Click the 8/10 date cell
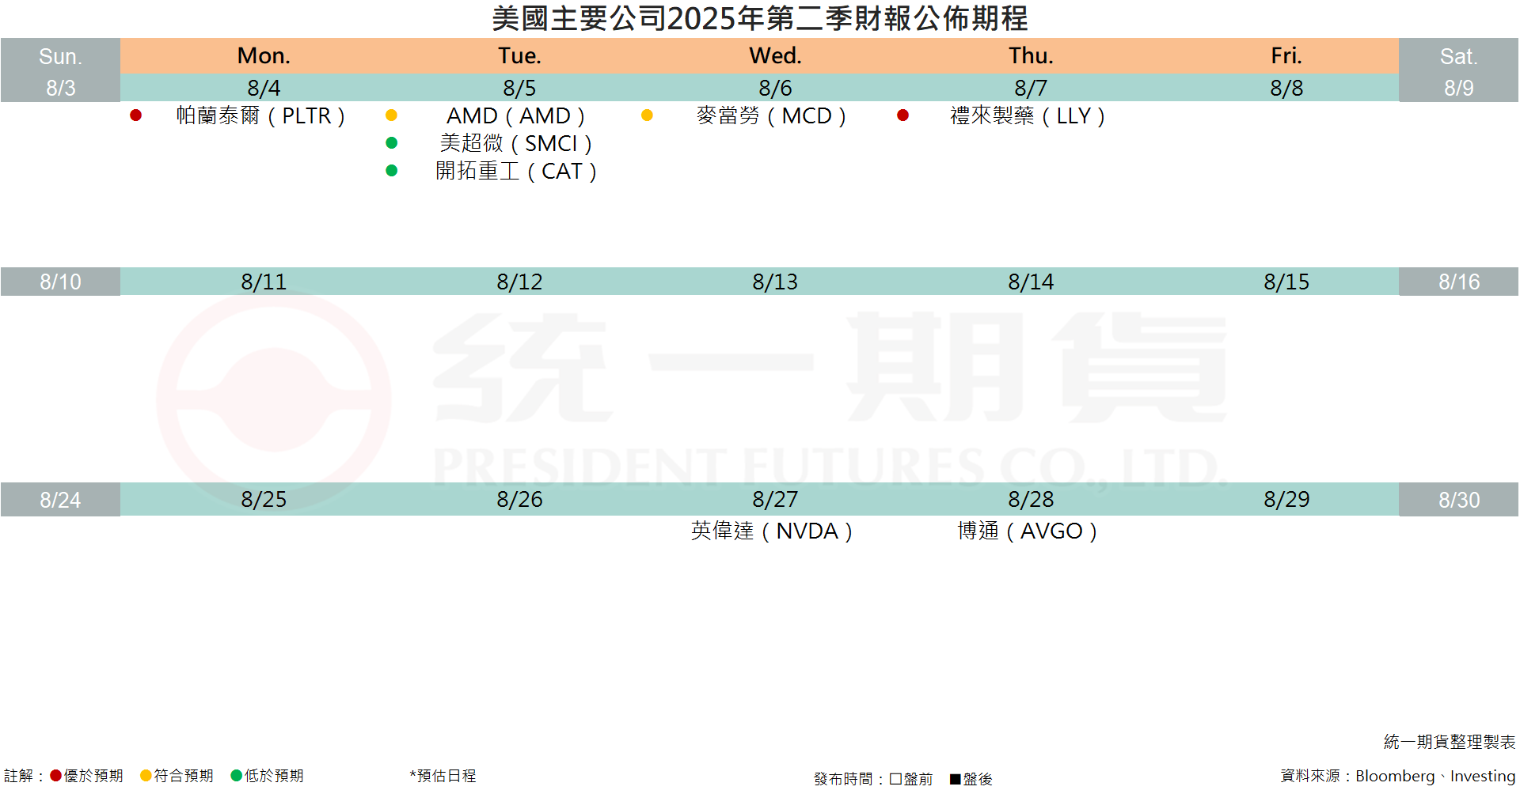The width and height of the screenshot is (1520, 794). coord(60,282)
